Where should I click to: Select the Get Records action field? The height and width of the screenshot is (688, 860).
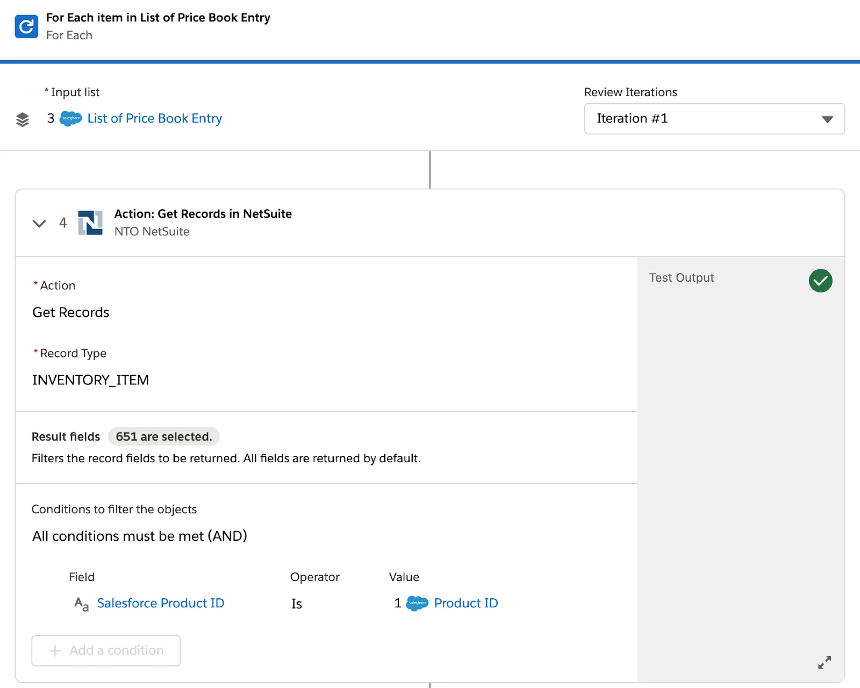(x=71, y=312)
